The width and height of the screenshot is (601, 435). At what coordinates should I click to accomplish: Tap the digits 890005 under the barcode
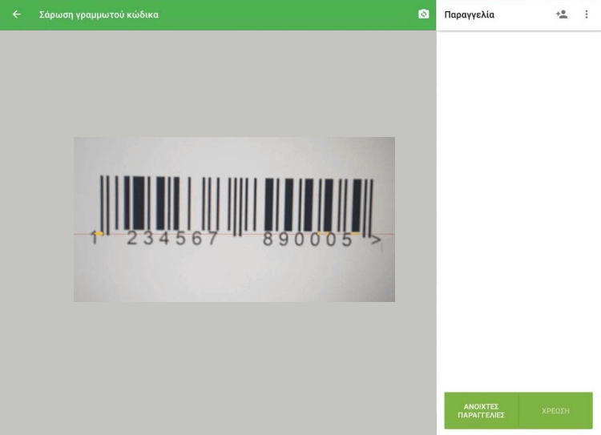point(308,240)
